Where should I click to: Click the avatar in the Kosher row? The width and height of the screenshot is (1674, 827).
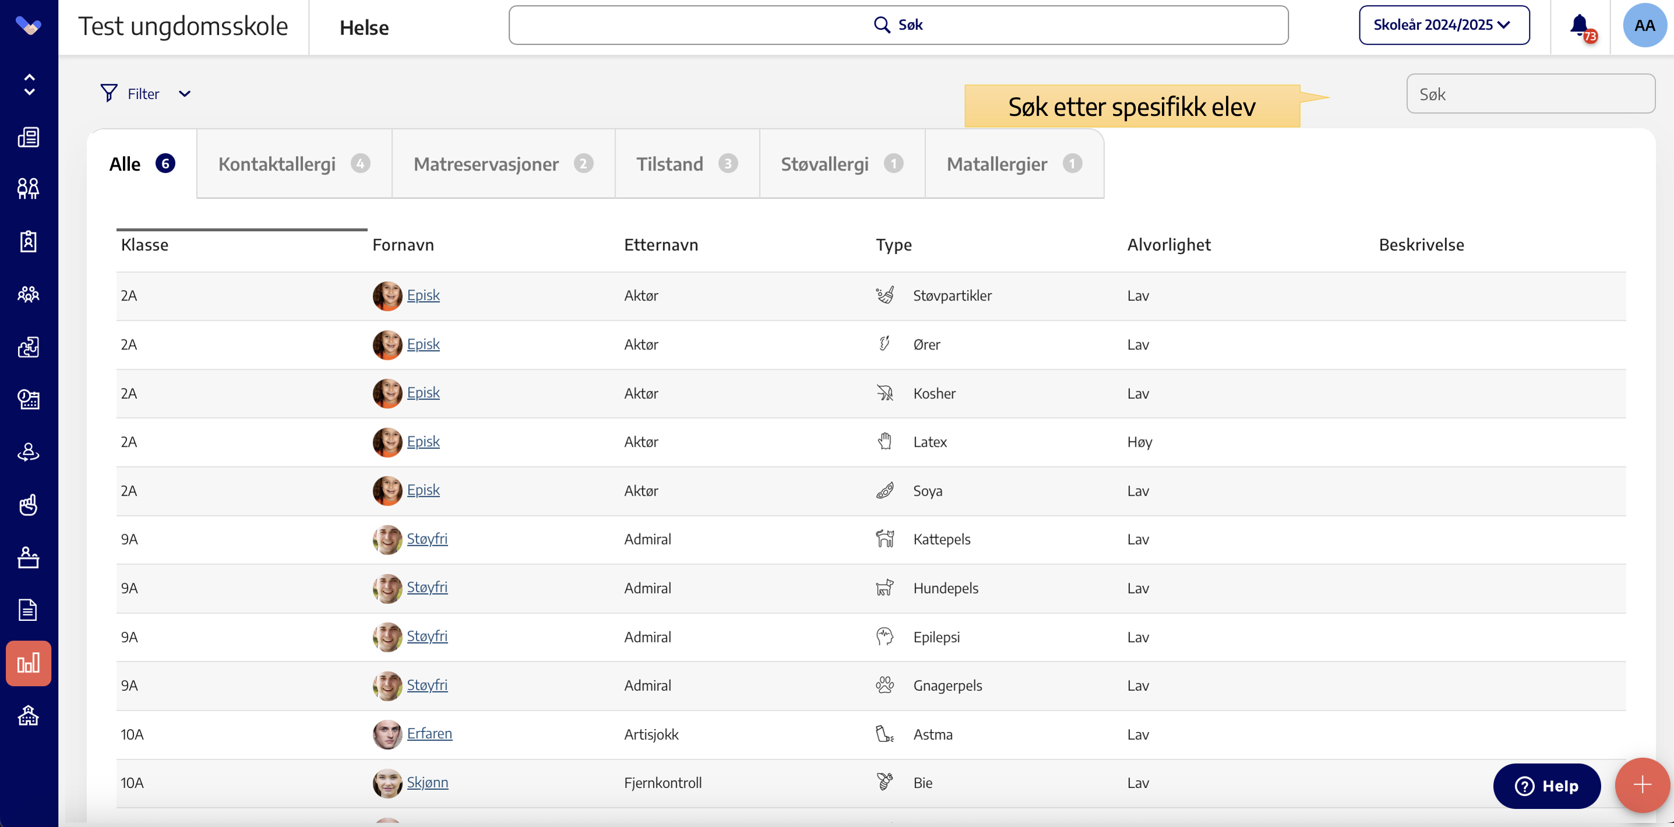(387, 393)
